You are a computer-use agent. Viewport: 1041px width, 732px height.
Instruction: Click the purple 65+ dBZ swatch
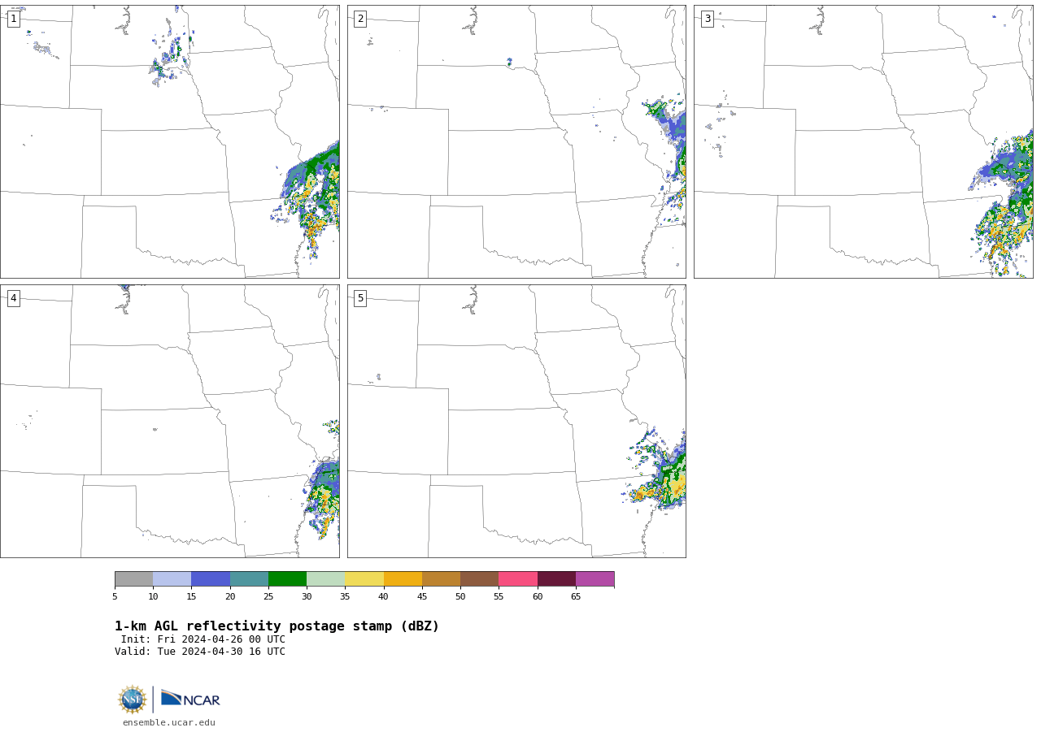point(595,578)
